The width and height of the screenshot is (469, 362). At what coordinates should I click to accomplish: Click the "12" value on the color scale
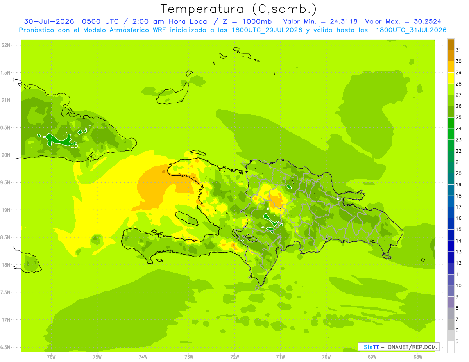(459, 263)
